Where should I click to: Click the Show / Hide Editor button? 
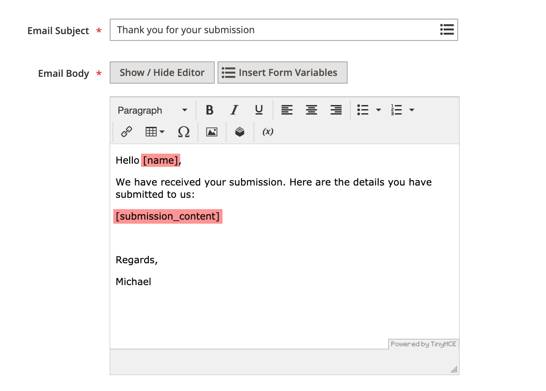[x=162, y=73]
